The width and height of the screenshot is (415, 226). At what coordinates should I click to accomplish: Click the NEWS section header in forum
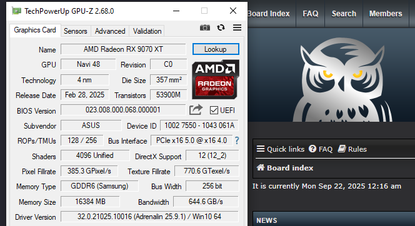(x=266, y=220)
